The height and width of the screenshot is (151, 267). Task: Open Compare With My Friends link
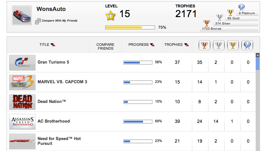pos(59,21)
